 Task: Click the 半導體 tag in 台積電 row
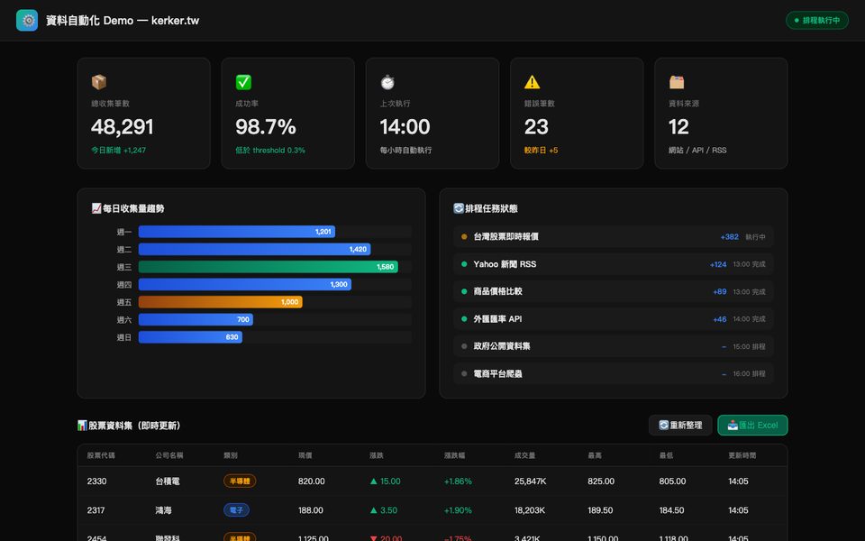coord(240,481)
